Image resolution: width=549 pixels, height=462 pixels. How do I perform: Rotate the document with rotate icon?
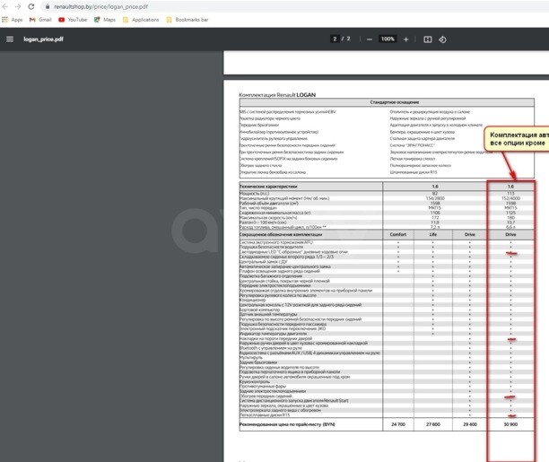(442, 39)
